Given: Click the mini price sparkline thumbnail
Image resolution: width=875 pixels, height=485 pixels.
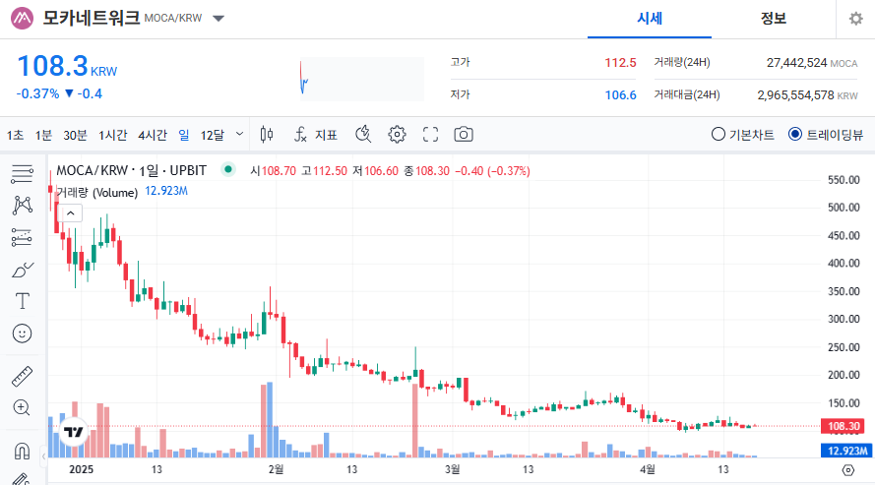Looking at the screenshot, I should (x=361, y=79).
